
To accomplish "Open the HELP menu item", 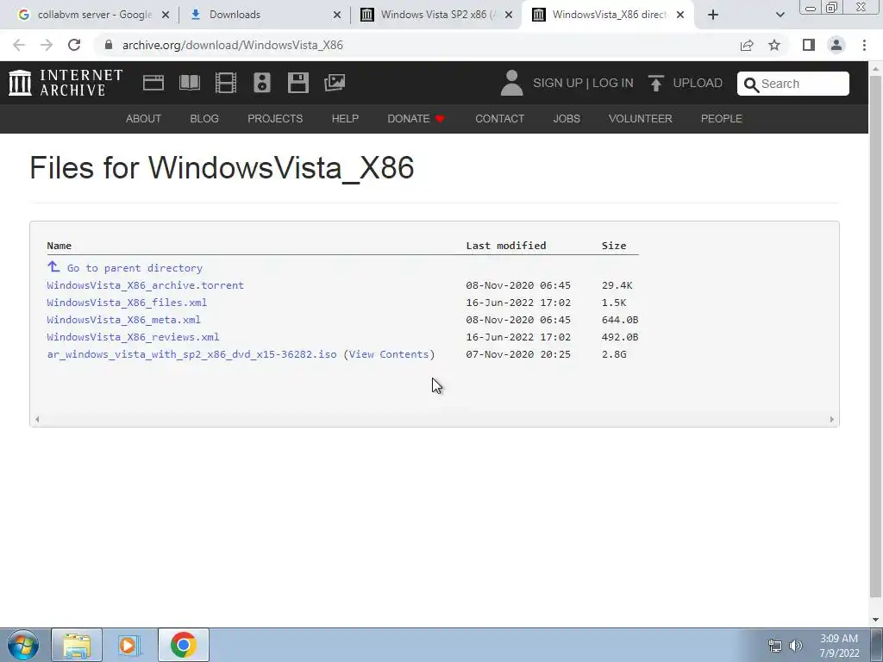I will (345, 119).
